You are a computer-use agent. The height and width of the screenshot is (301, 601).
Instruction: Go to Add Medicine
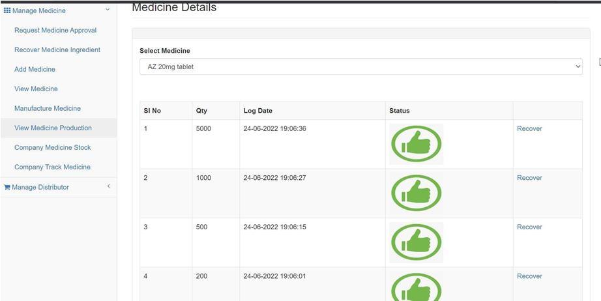35,69
